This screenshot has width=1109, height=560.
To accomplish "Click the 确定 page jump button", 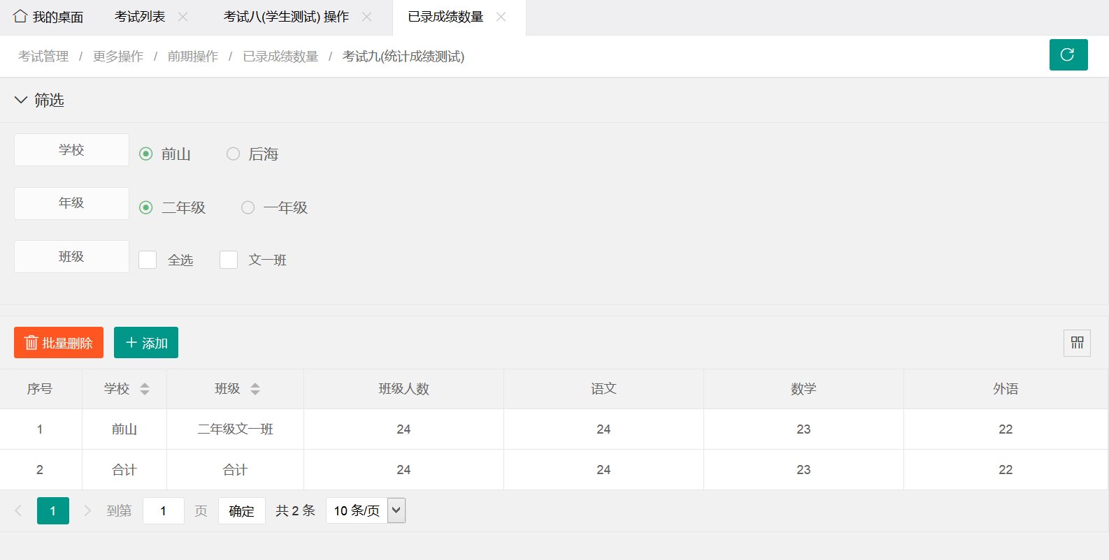I will coord(241,510).
